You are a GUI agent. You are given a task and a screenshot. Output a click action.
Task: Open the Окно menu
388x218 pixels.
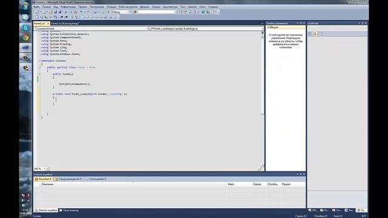[202, 7]
